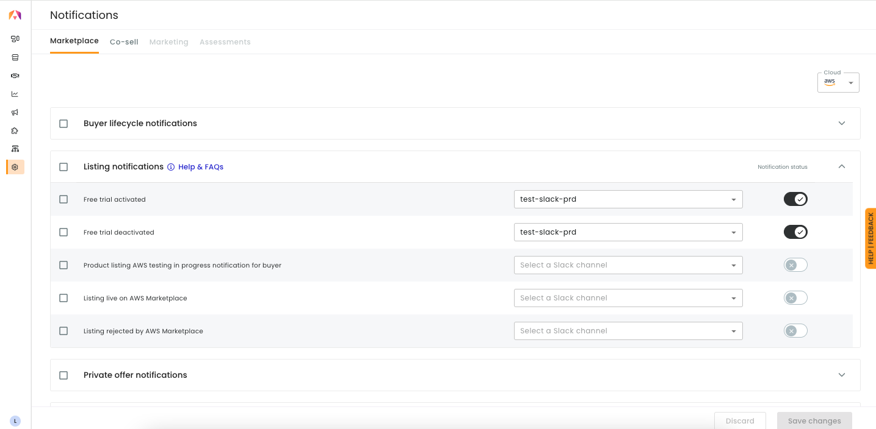Select the Marketplace tab
The height and width of the screenshot is (429, 876).
point(74,41)
